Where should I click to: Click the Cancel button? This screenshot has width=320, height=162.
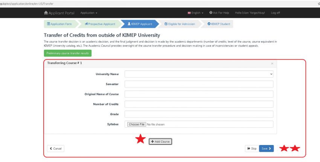pos(55,148)
